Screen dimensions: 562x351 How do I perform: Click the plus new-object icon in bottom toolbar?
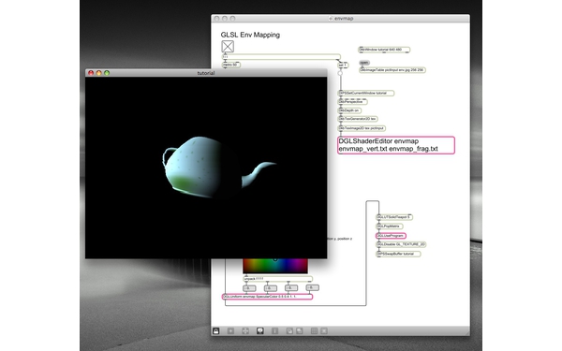click(230, 331)
